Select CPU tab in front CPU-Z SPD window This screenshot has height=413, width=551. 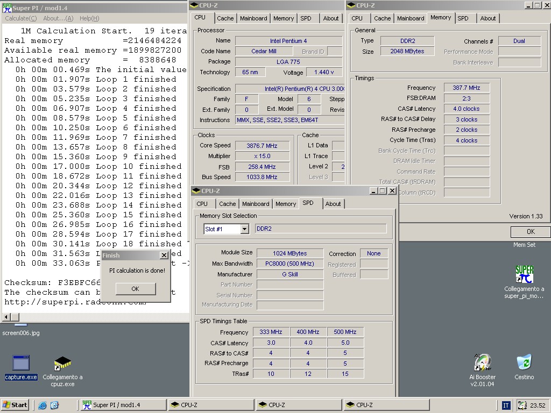(202, 204)
